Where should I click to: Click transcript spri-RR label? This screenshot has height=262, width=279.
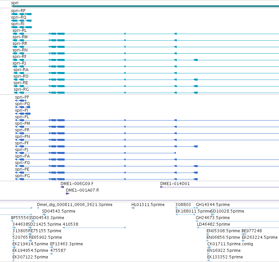20,44
